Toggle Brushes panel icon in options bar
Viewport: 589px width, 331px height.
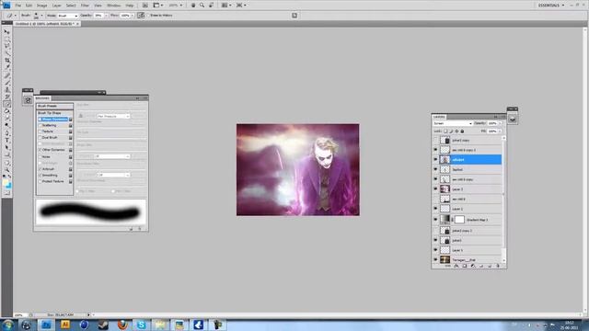tap(294, 16)
